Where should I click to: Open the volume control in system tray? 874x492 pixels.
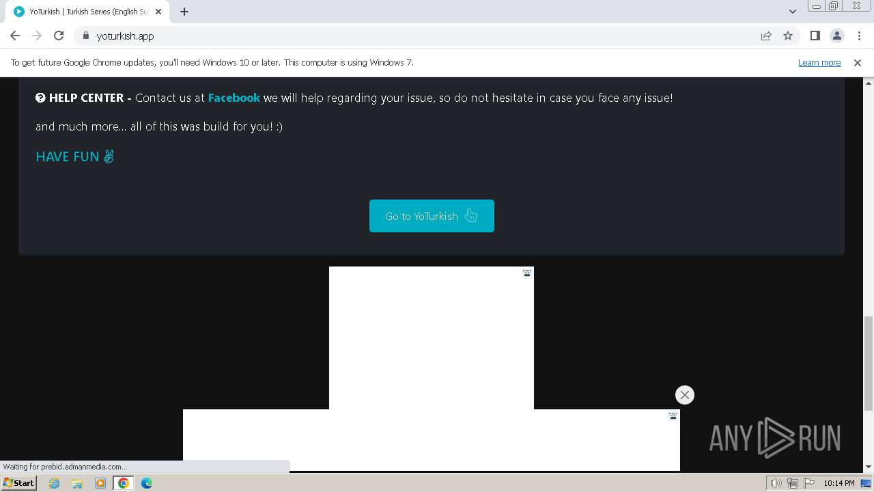776,483
